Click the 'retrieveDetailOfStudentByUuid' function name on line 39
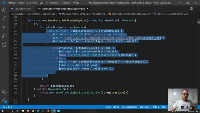The width and height of the screenshot is (200, 113). [64, 20]
